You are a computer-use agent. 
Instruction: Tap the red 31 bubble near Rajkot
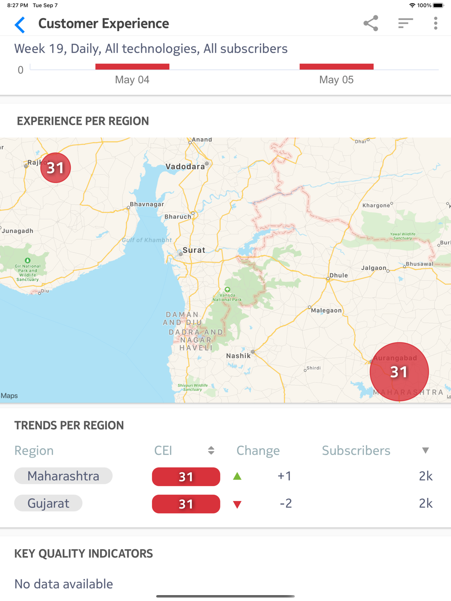[x=55, y=168]
